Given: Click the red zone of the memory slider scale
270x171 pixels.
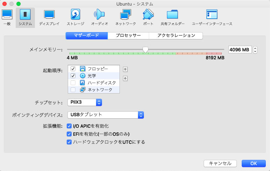Looking at the screenshot, I should click(x=214, y=54).
